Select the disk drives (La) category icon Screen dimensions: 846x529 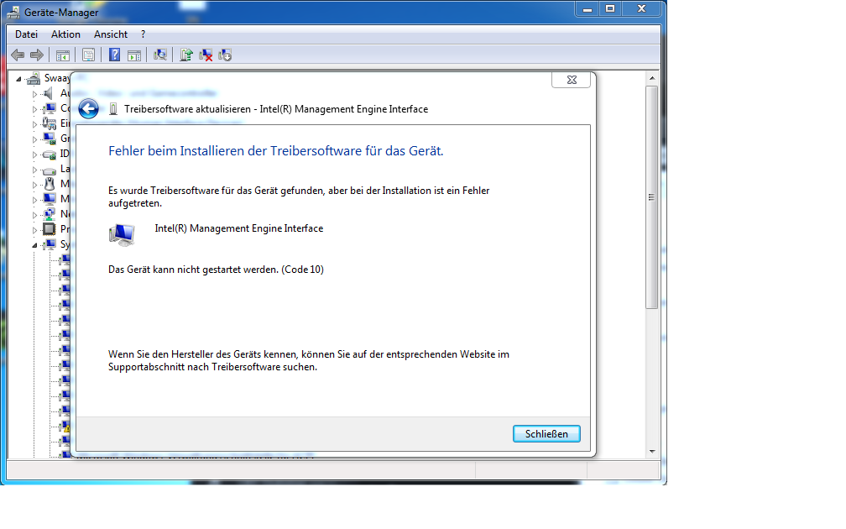tap(49, 170)
